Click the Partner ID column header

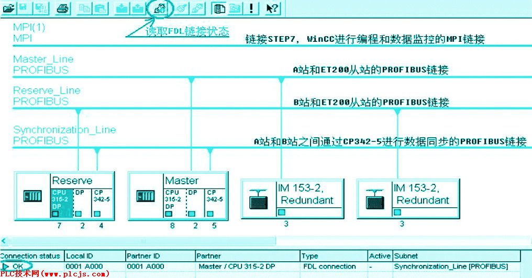[x=160, y=256]
